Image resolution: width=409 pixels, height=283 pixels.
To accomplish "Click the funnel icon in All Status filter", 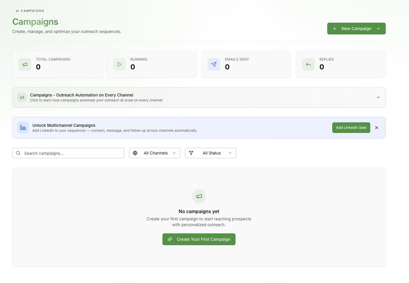I will click(x=191, y=153).
